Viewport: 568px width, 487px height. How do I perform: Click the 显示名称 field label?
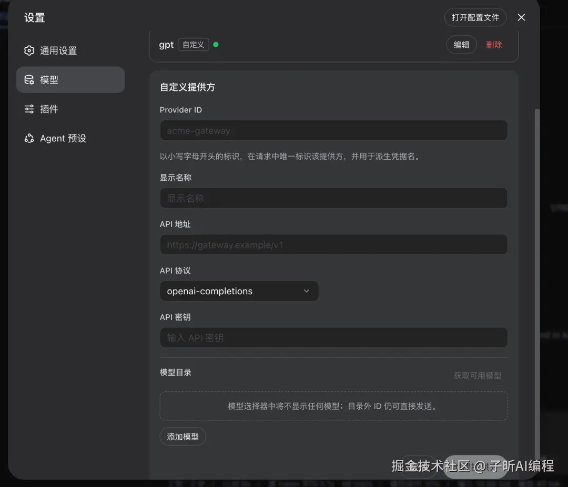(x=175, y=178)
